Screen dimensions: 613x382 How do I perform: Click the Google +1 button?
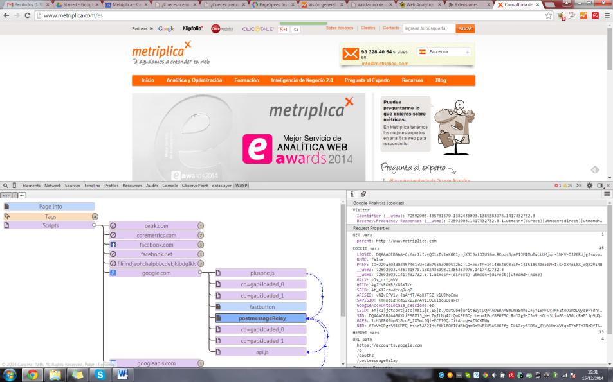(284, 30)
